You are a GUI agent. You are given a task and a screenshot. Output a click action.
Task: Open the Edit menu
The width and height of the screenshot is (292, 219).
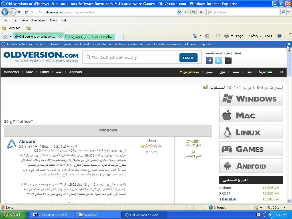[14, 20]
